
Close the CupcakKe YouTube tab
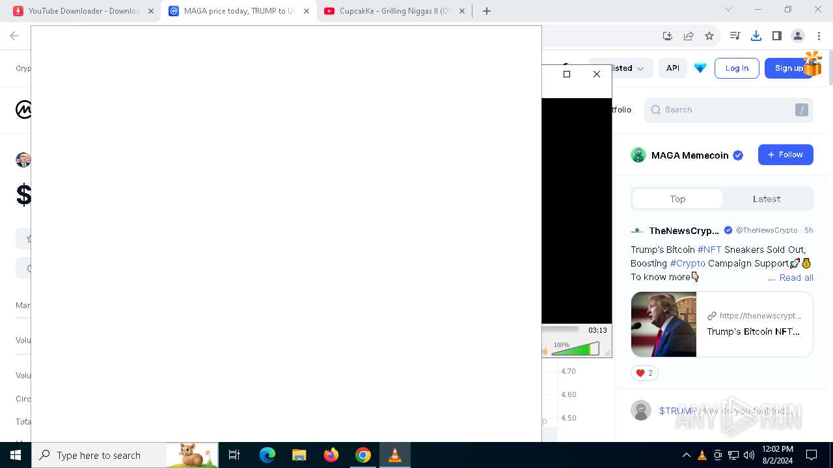click(x=462, y=11)
